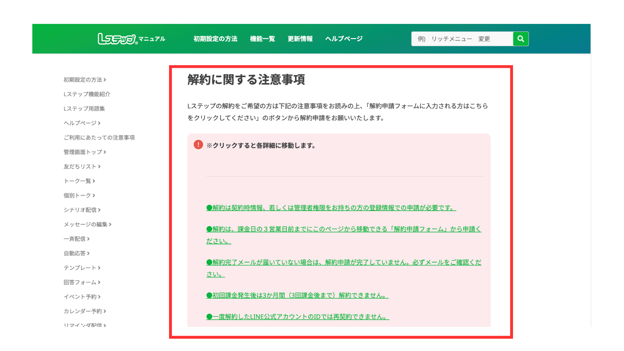Expand the sidebar ヘルプページ section

(82, 123)
